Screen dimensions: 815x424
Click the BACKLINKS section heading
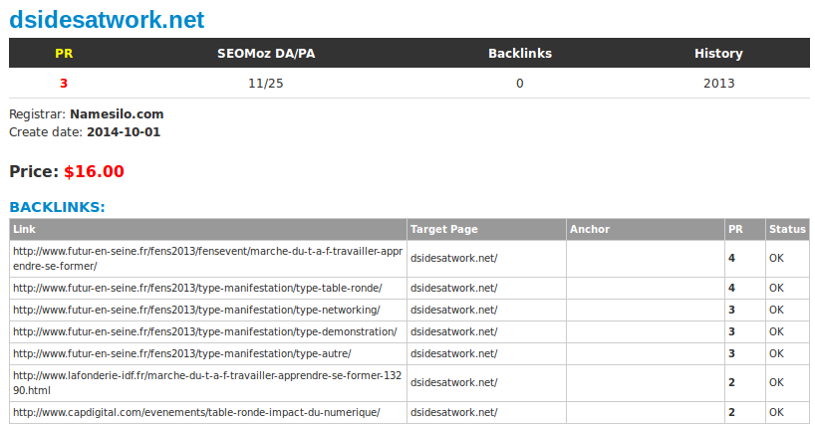57,207
